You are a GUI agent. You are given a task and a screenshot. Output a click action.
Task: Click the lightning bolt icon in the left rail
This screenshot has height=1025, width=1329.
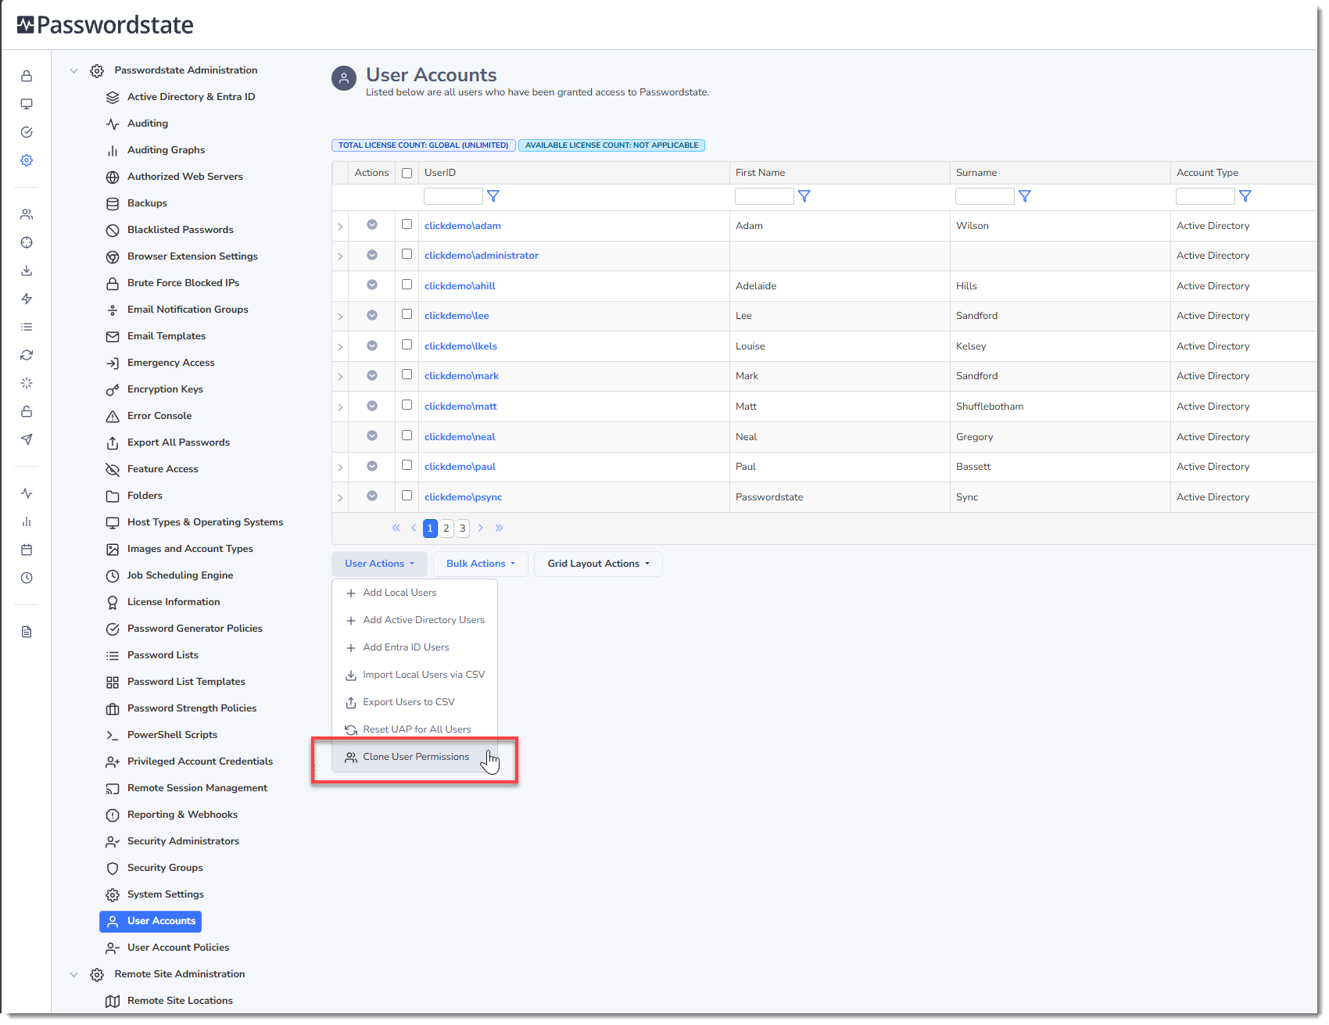27,299
